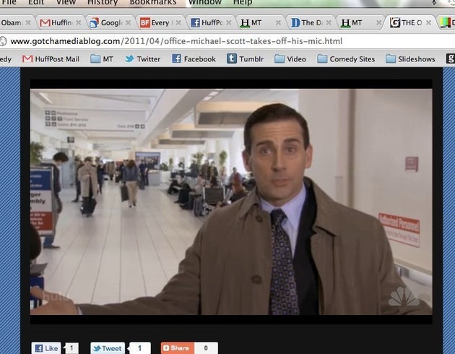Close the Google tab
This screenshot has width=455, height=354.
coord(129,22)
